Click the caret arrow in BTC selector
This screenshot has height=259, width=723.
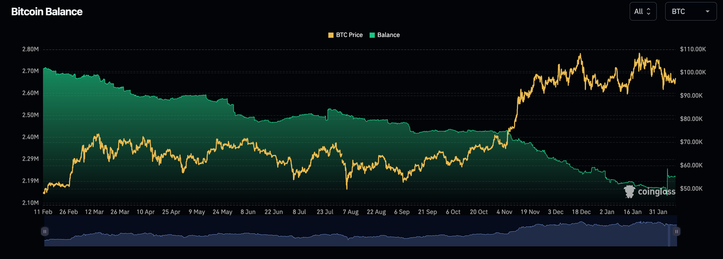[x=707, y=12]
